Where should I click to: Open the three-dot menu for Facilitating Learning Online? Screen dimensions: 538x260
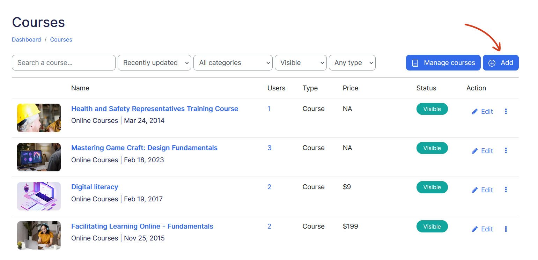tap(506, 229)
